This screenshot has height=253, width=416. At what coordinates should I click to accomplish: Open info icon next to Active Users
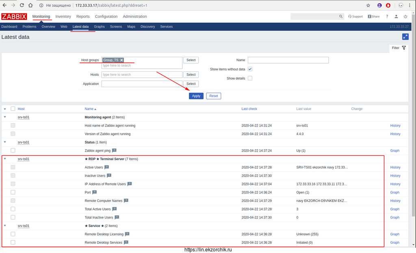pos(107,167)
